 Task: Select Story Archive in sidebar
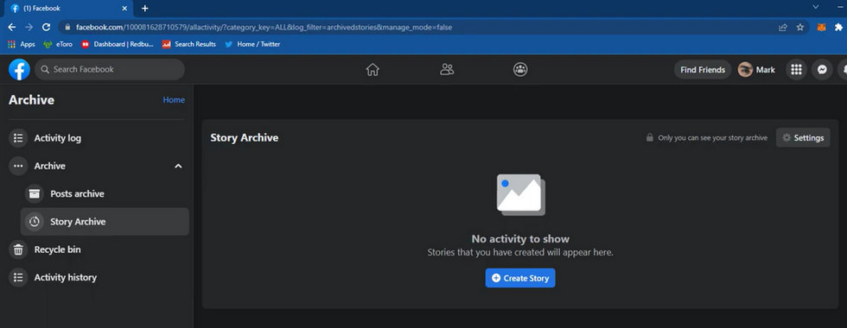coord(105,222)
